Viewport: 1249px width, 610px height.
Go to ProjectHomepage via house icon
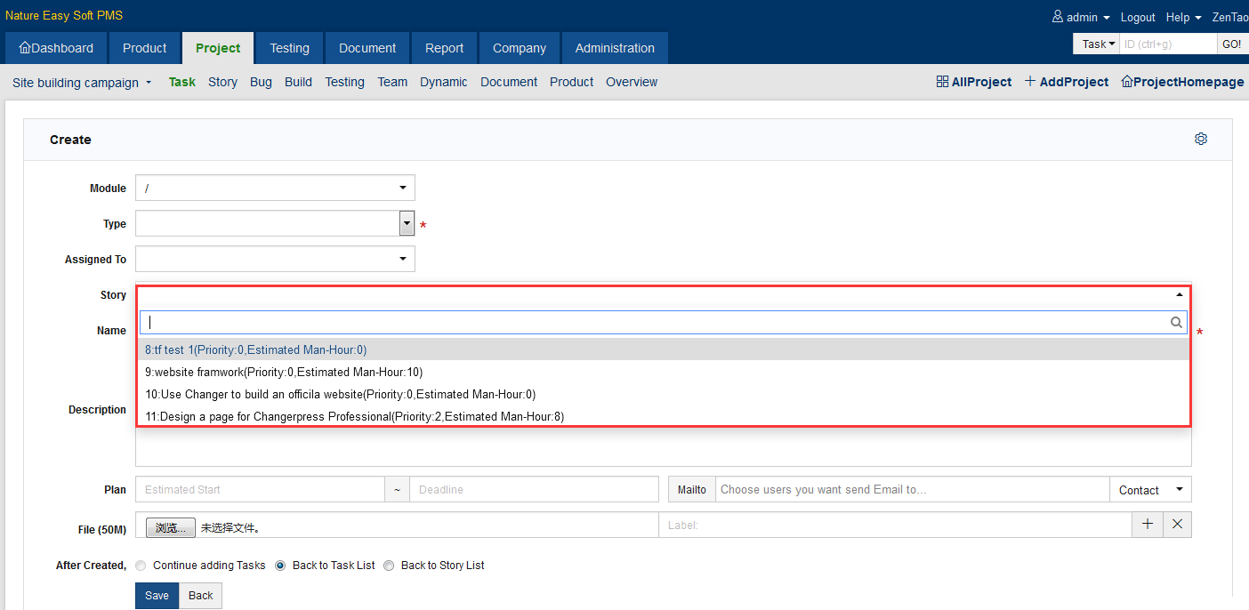pyautogui.click(x=1127, y=82)
